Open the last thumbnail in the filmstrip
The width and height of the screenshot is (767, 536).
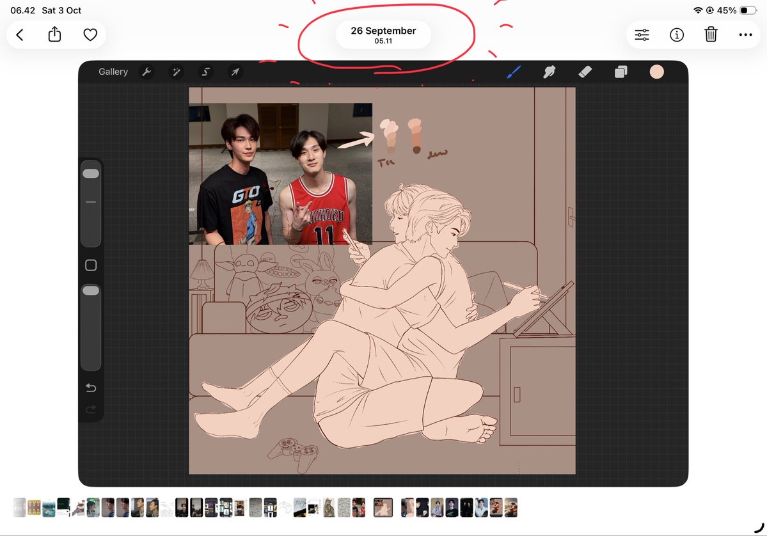[x=510, y=508]
